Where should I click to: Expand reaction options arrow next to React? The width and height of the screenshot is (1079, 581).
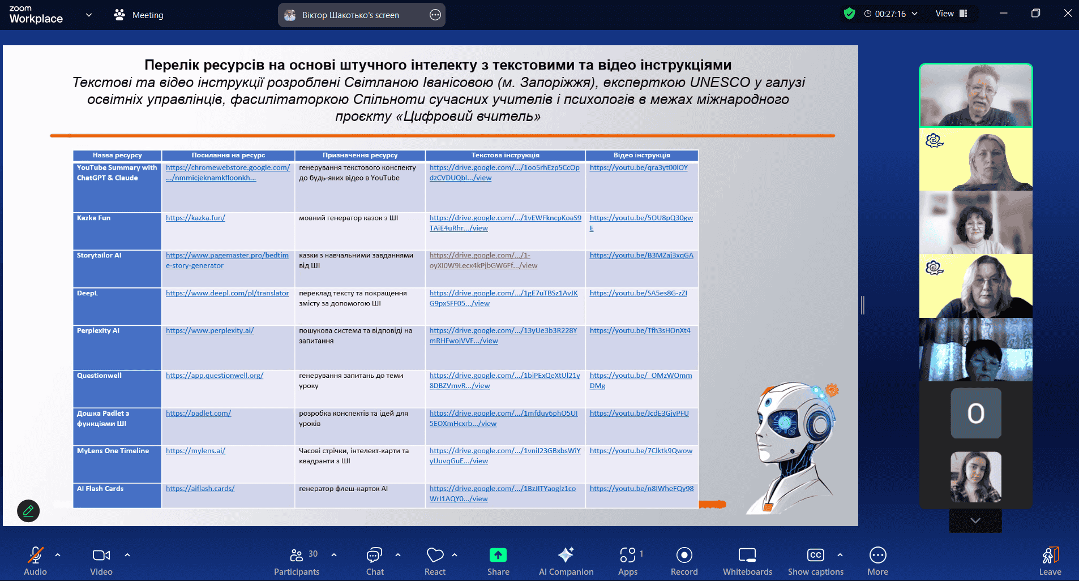455,555
